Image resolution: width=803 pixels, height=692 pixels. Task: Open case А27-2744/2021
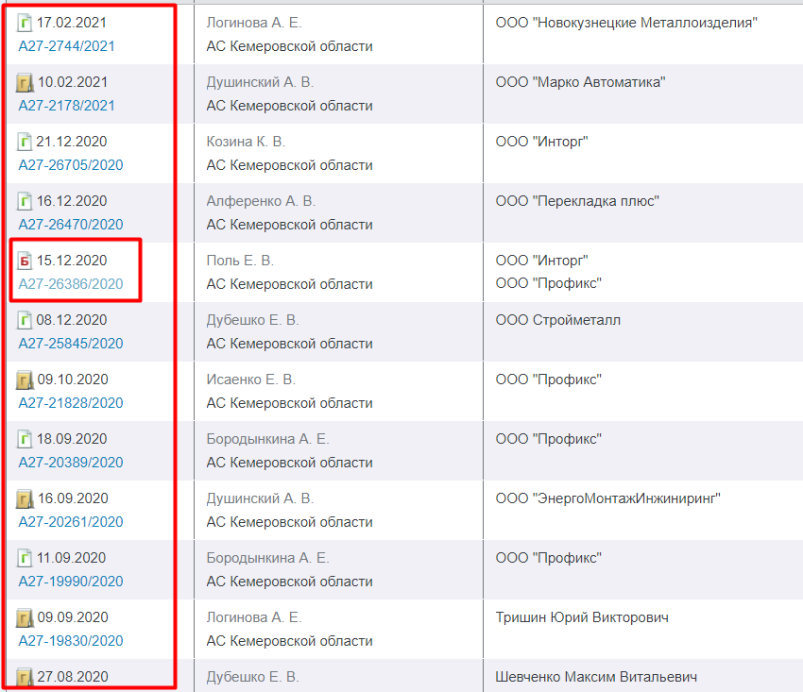[67, 46]
